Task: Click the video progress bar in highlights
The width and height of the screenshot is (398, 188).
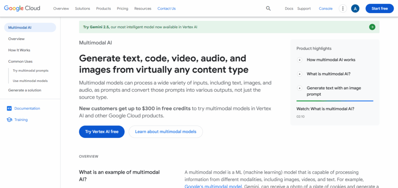Action: (x=335, y=101)
